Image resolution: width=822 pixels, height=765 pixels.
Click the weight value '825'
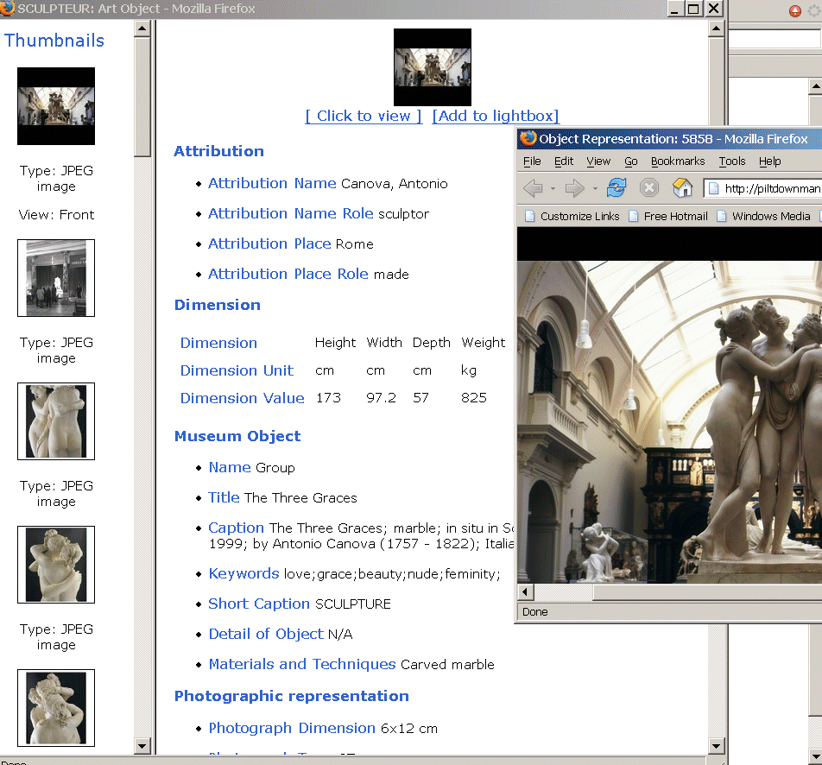(474, 399)
